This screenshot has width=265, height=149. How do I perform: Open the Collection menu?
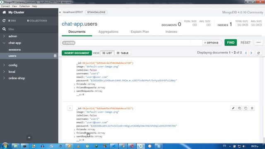point(24,6)
